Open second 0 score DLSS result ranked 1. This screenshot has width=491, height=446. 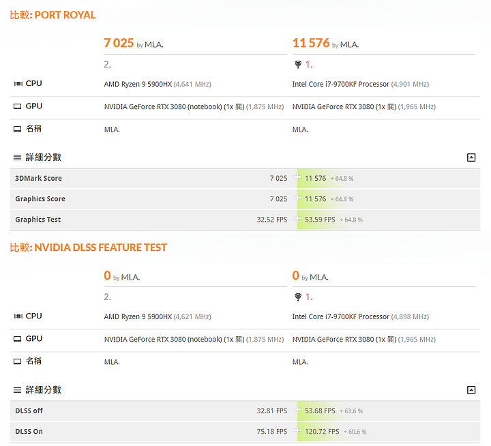point(295,276)
